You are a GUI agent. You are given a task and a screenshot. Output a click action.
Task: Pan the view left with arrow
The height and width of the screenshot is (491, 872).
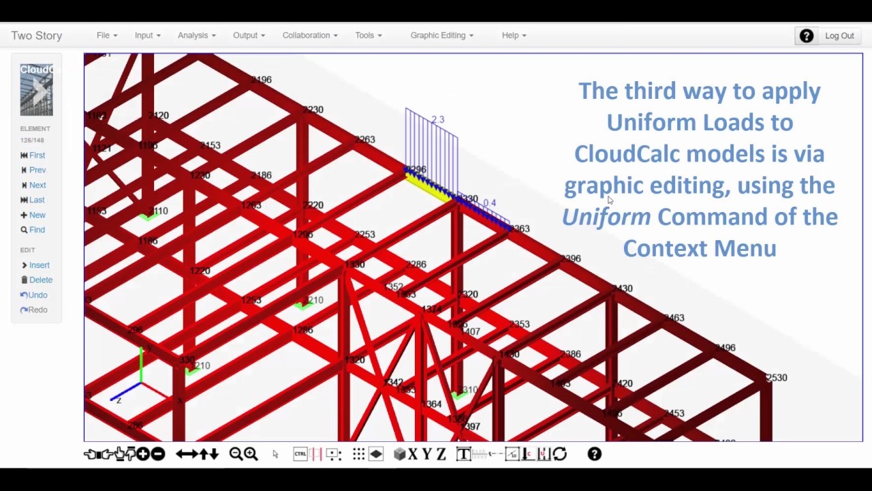click(x=181, y=454)
